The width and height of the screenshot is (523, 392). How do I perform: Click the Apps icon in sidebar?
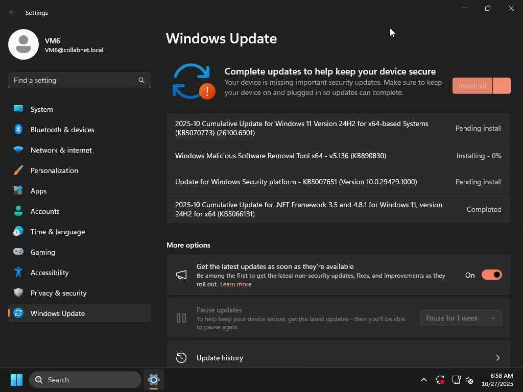click(18, 191)
